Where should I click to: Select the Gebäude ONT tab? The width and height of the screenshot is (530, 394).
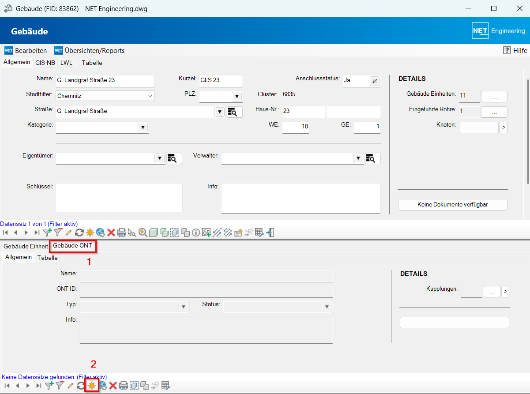[73, 245]
